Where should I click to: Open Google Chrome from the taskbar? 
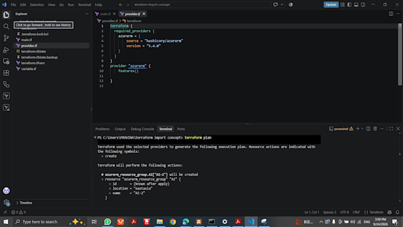pos(172,222)
